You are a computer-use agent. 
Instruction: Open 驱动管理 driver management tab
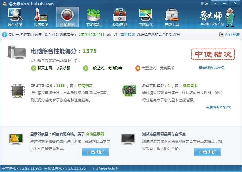(119, 18)
